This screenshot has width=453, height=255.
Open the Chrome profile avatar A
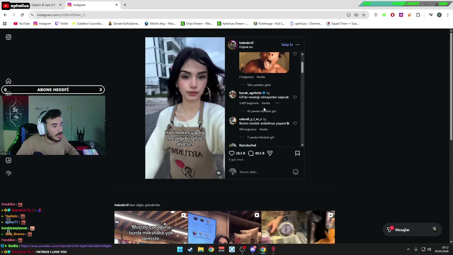439,15
